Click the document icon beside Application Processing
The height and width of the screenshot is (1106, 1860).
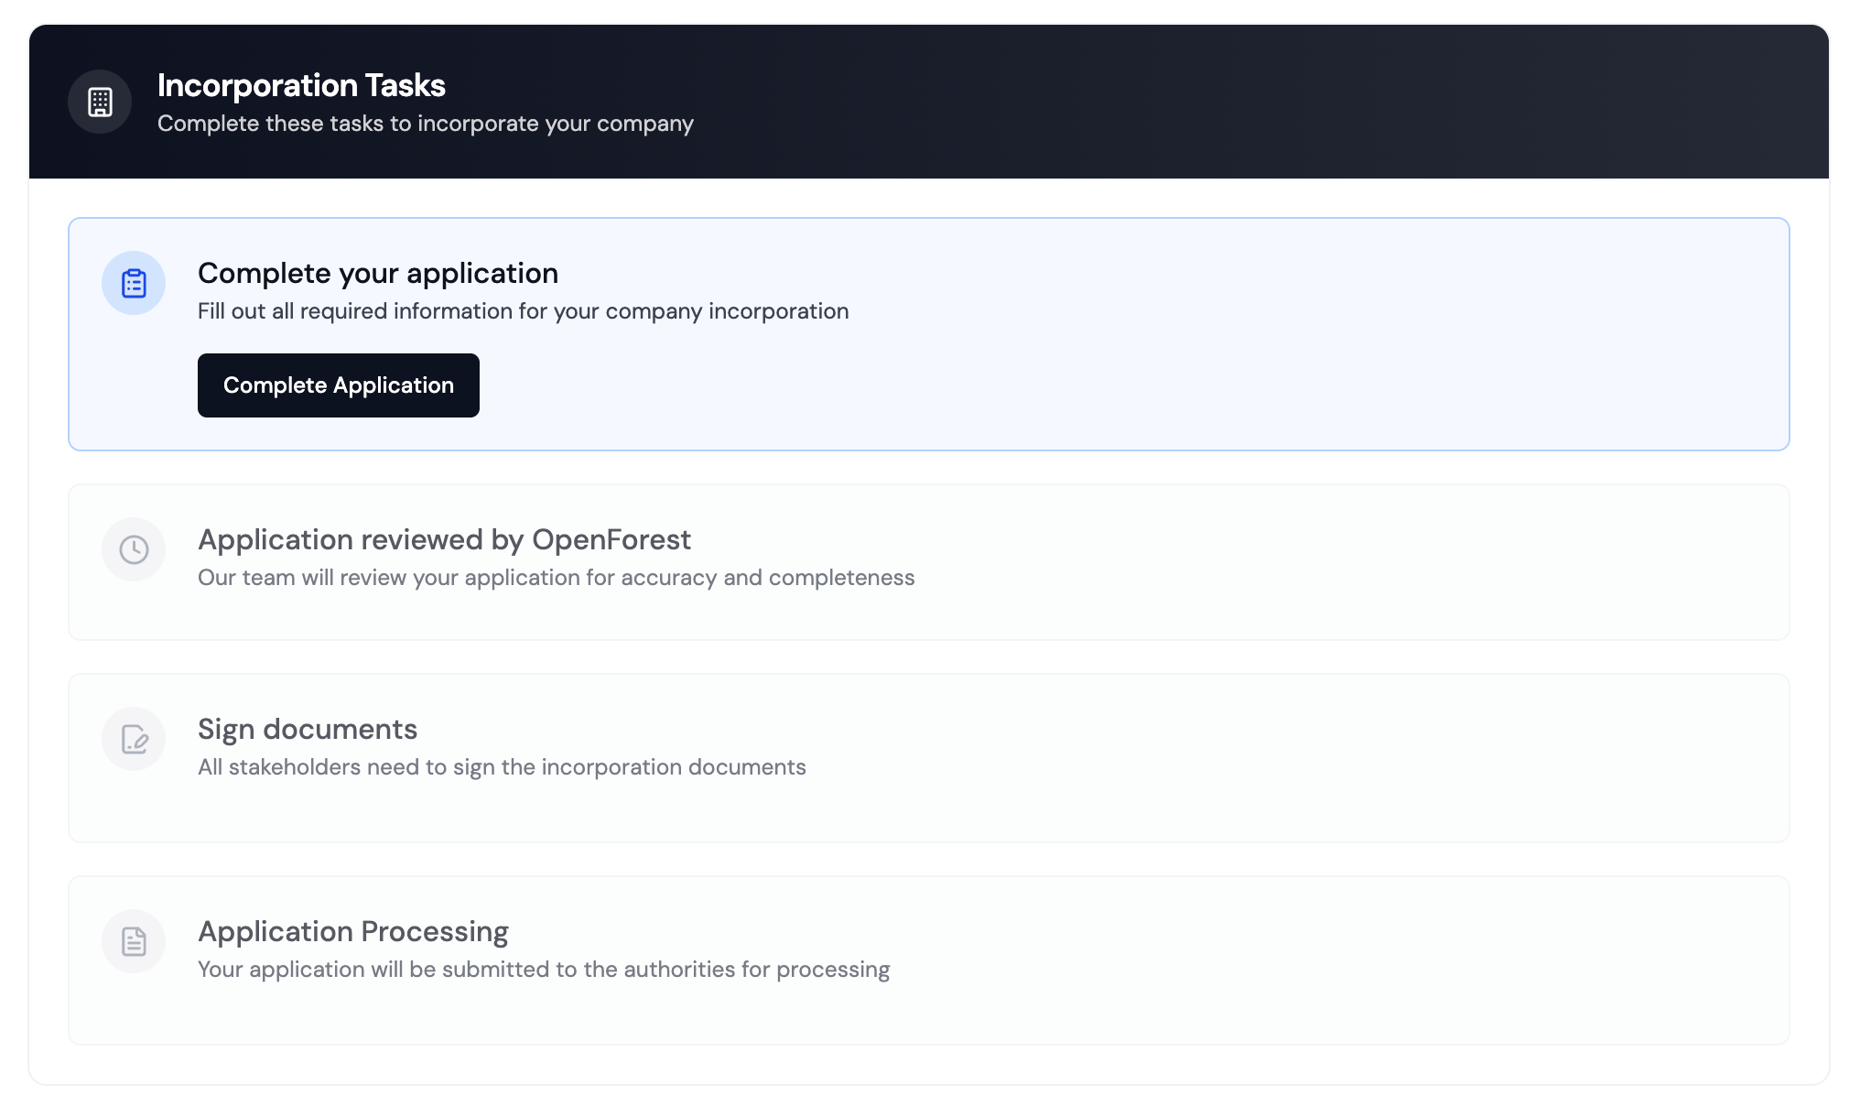tap(134, 941)
